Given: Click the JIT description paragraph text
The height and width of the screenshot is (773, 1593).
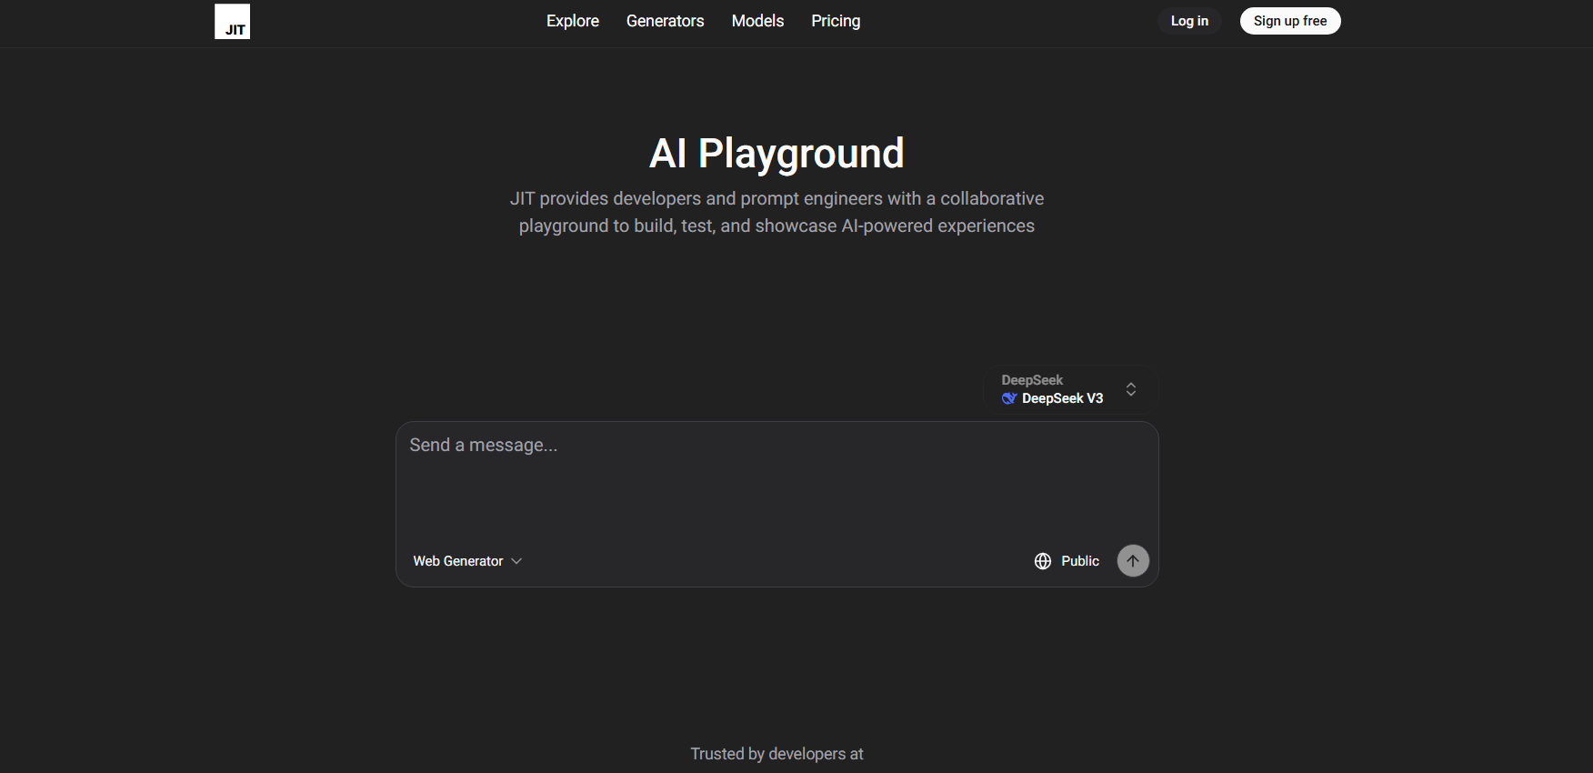Looking at the screenshot, I should pyautogui.click(x=776, y=212).
